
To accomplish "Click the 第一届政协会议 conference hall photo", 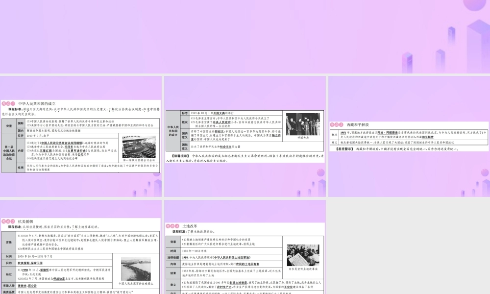I will click(139, 147).
